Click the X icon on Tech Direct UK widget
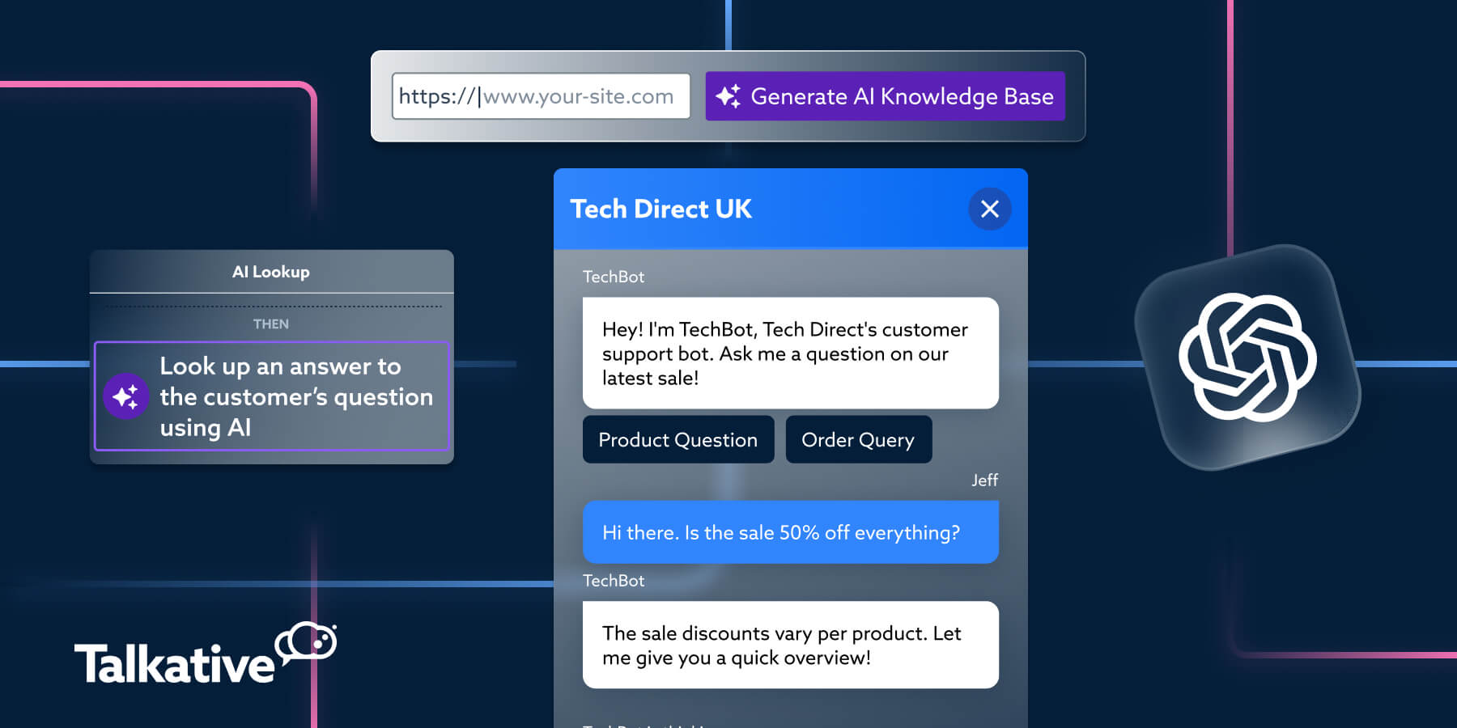Image resolution: width=1457 pixels, height=728 pixels. [x=989, y=209]
